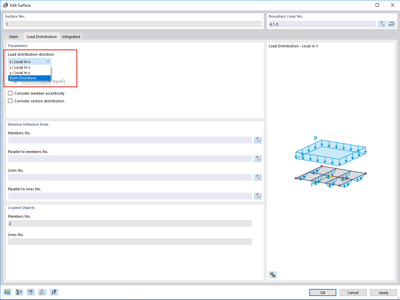
Task: Maximize the Edit Surface window
Action: [x=377, y=5]
